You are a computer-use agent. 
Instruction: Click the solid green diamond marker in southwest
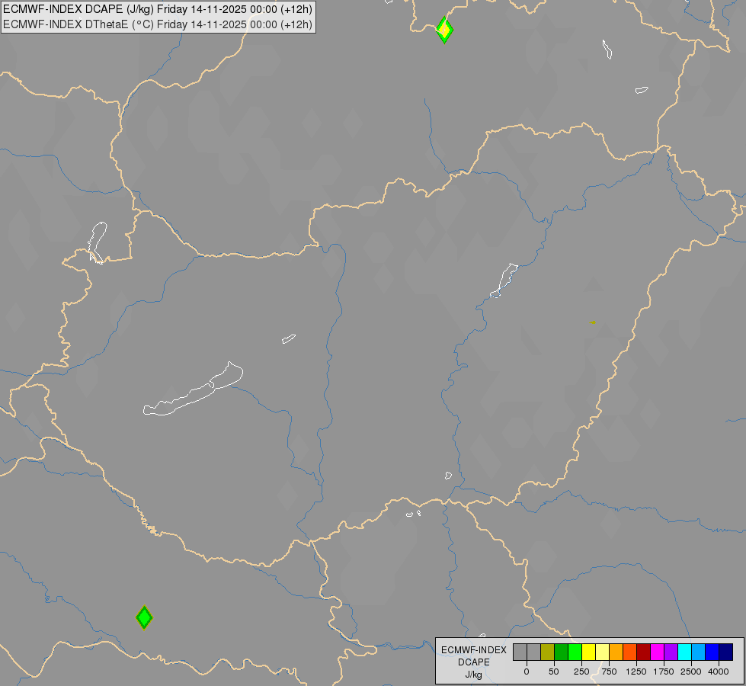pyautogui.click(x=144, y=617)
